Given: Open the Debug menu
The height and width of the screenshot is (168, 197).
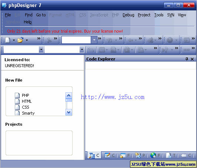Looking at the screenshot, I should coord(128,15).
